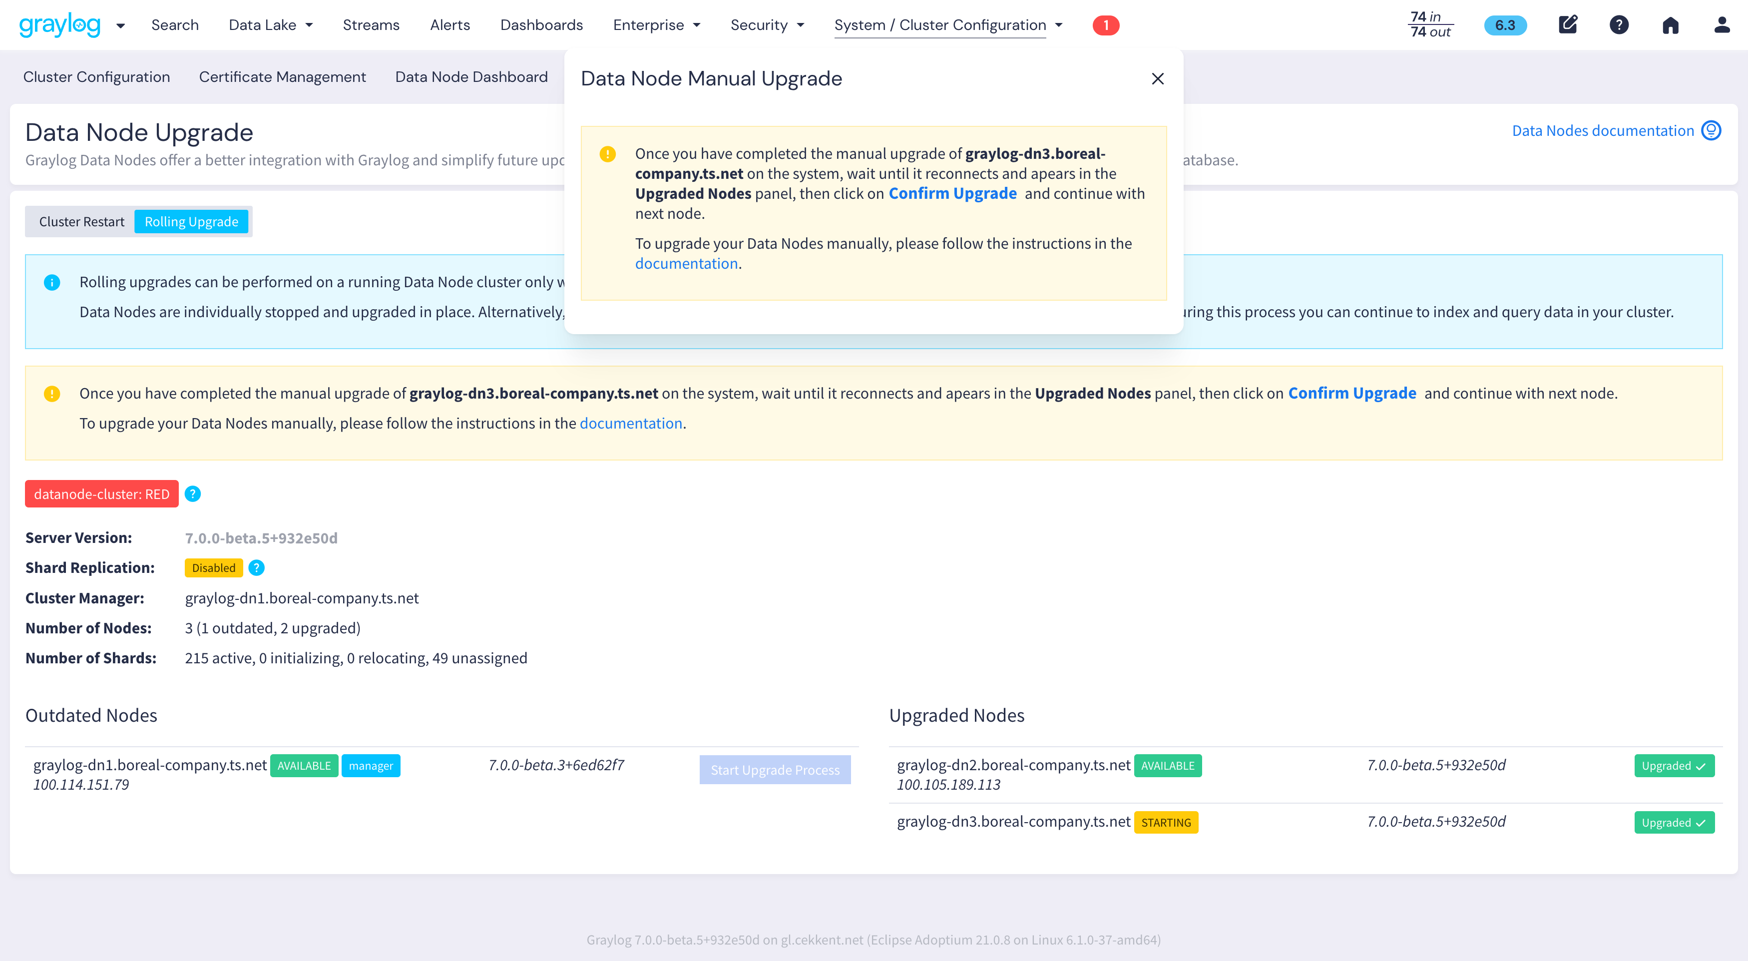Close the Data Node Manual Upgrade dialog
This screenshot has width=1748, height=961.
click(x=1158, y=79)
